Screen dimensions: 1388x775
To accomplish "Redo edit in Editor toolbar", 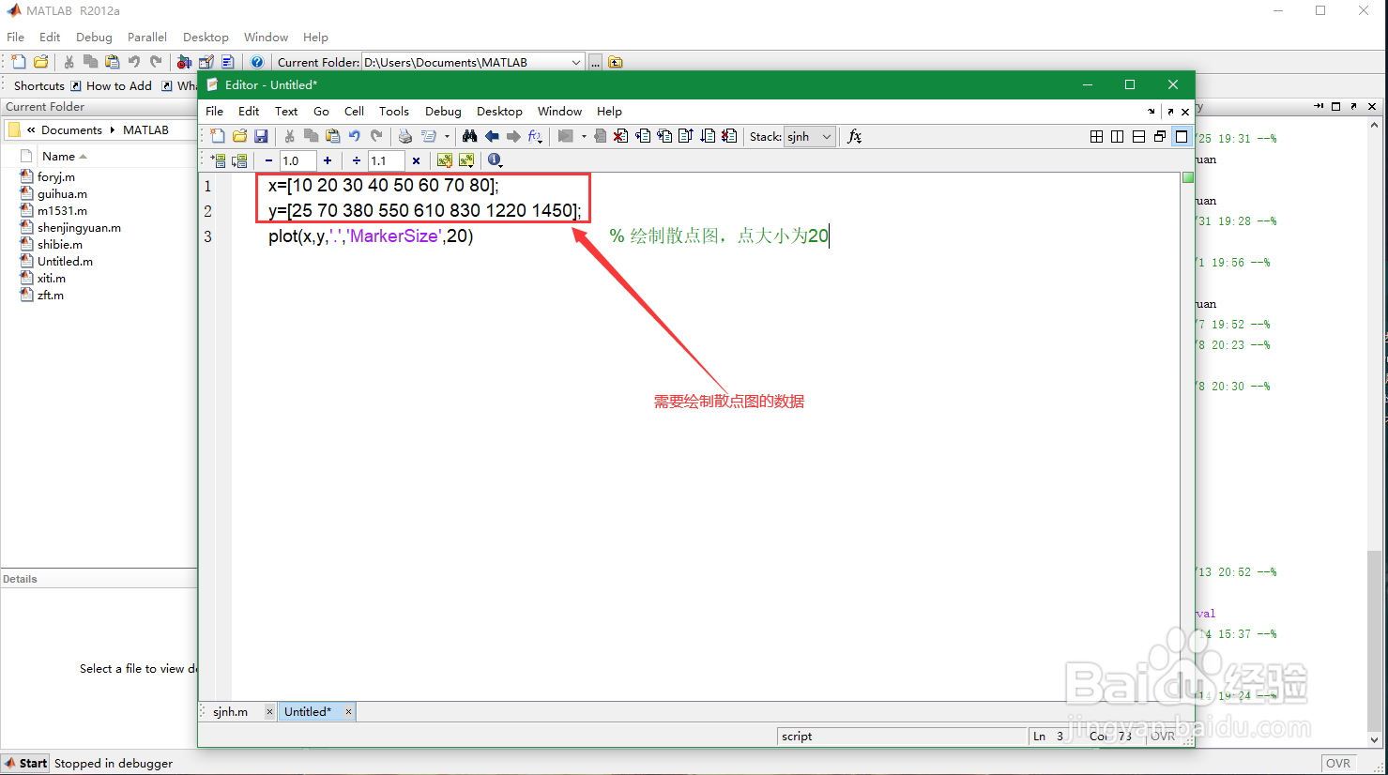I will [x=376, y=136].
